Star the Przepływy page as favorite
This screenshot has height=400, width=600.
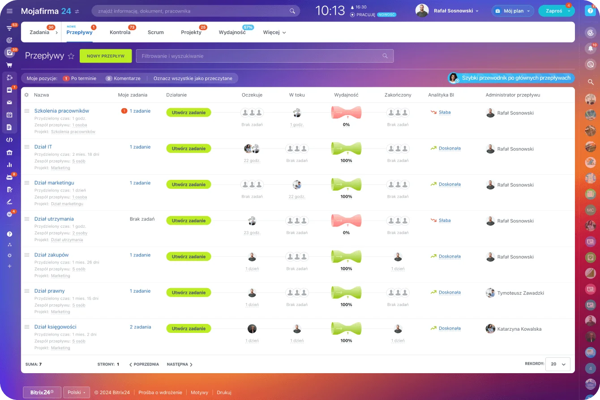click(71, 56)
